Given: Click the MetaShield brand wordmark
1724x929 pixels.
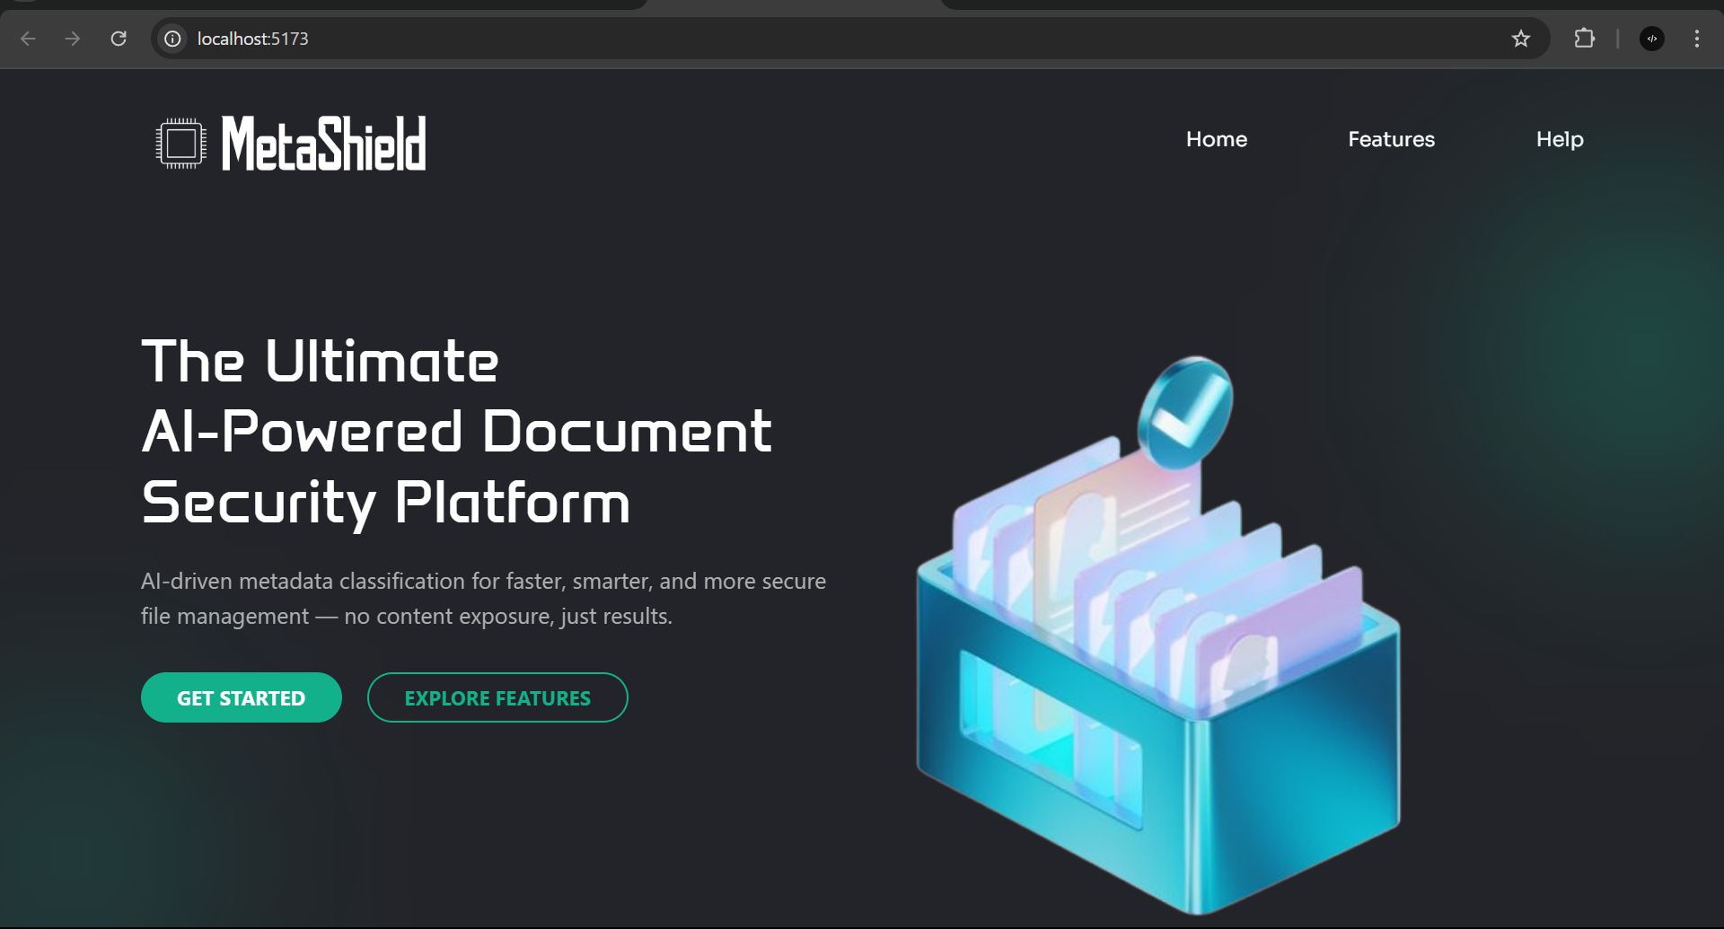Looking at the screenshot, I should (x=323, y=143).
